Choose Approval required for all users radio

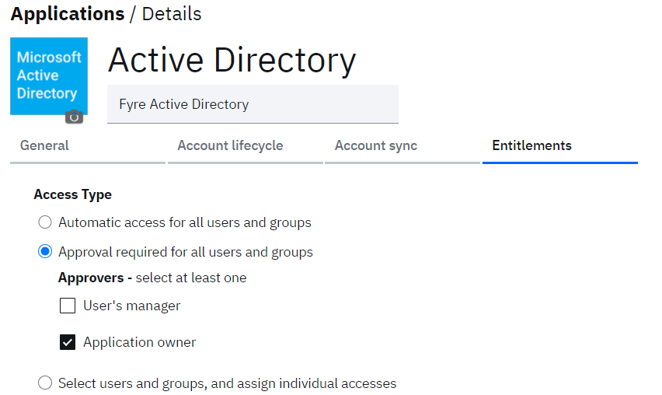pos(45,252)
